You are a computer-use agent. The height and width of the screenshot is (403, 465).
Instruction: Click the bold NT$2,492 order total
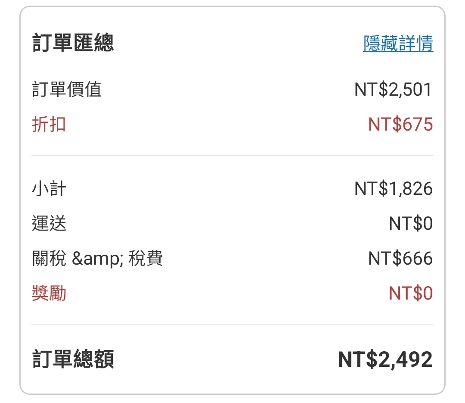(x=385, y=359)
